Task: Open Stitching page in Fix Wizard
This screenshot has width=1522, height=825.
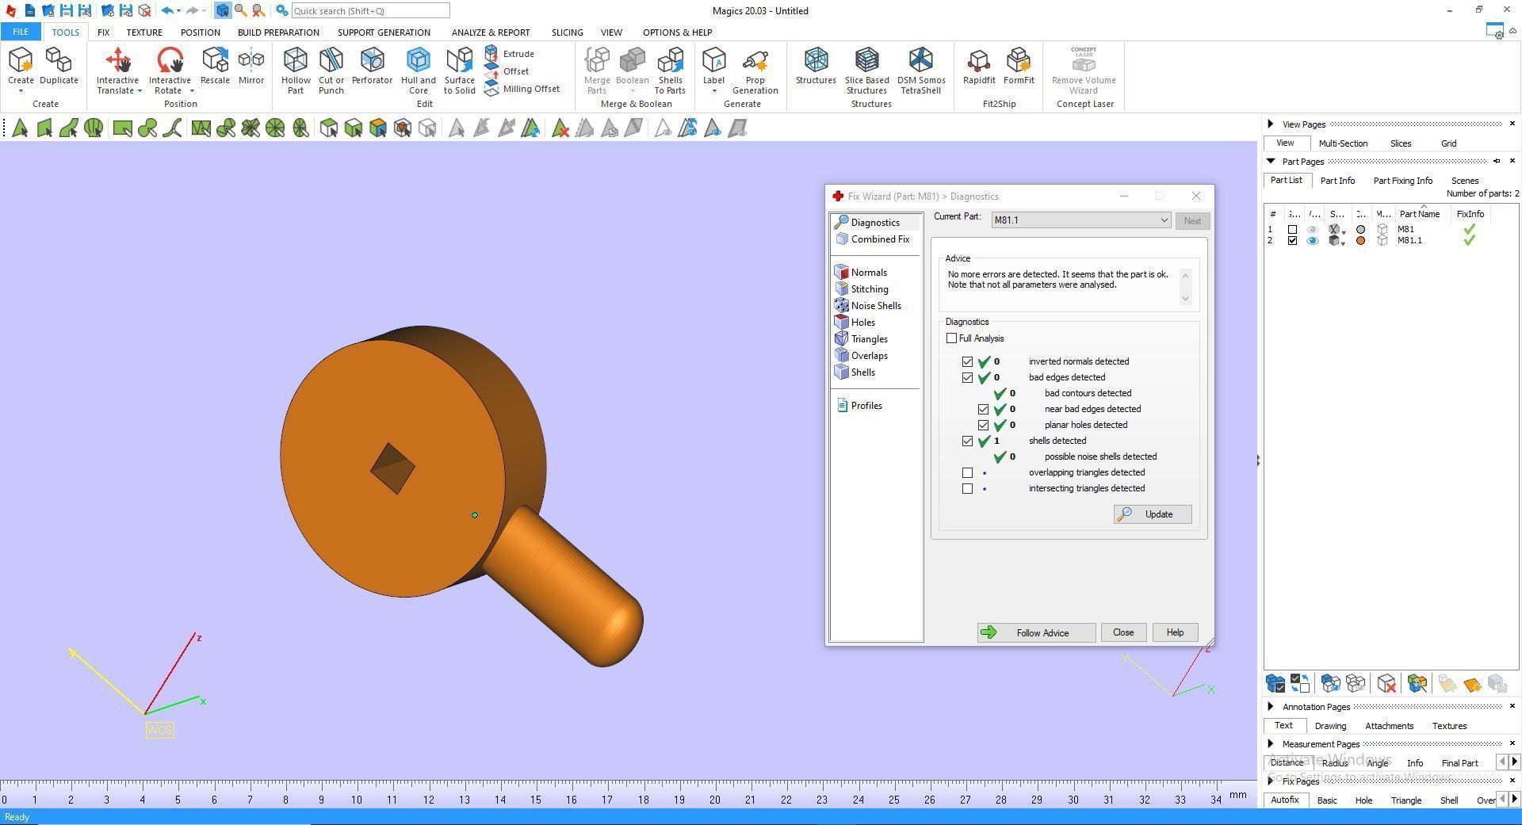Action: (862, 289)
